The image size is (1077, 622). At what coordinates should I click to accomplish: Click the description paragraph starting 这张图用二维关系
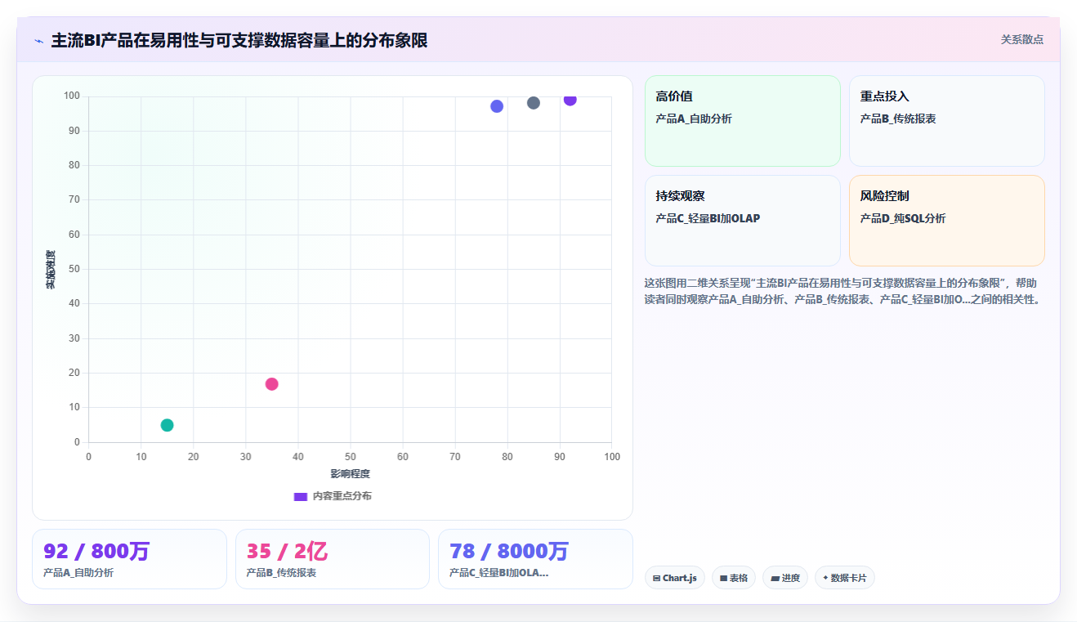pos(842,291)
